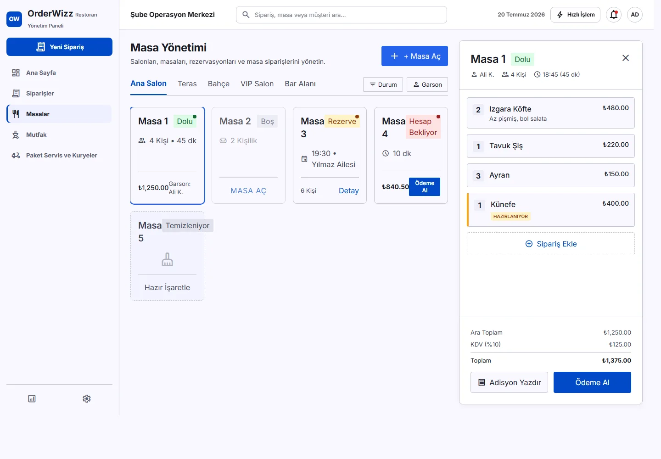The height and width of the screenshot is (459, 661).
Task: Click the calendar icon on Masa 3
Action: click(x=304, y=159)
